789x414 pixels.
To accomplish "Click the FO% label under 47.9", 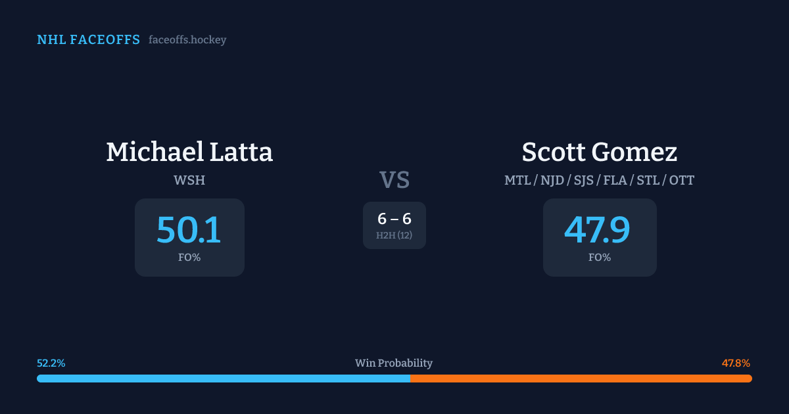I will click(x=600, y=258).
